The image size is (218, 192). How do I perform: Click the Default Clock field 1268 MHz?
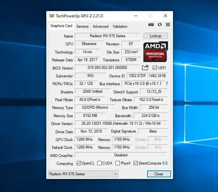[x=85, y=147]
